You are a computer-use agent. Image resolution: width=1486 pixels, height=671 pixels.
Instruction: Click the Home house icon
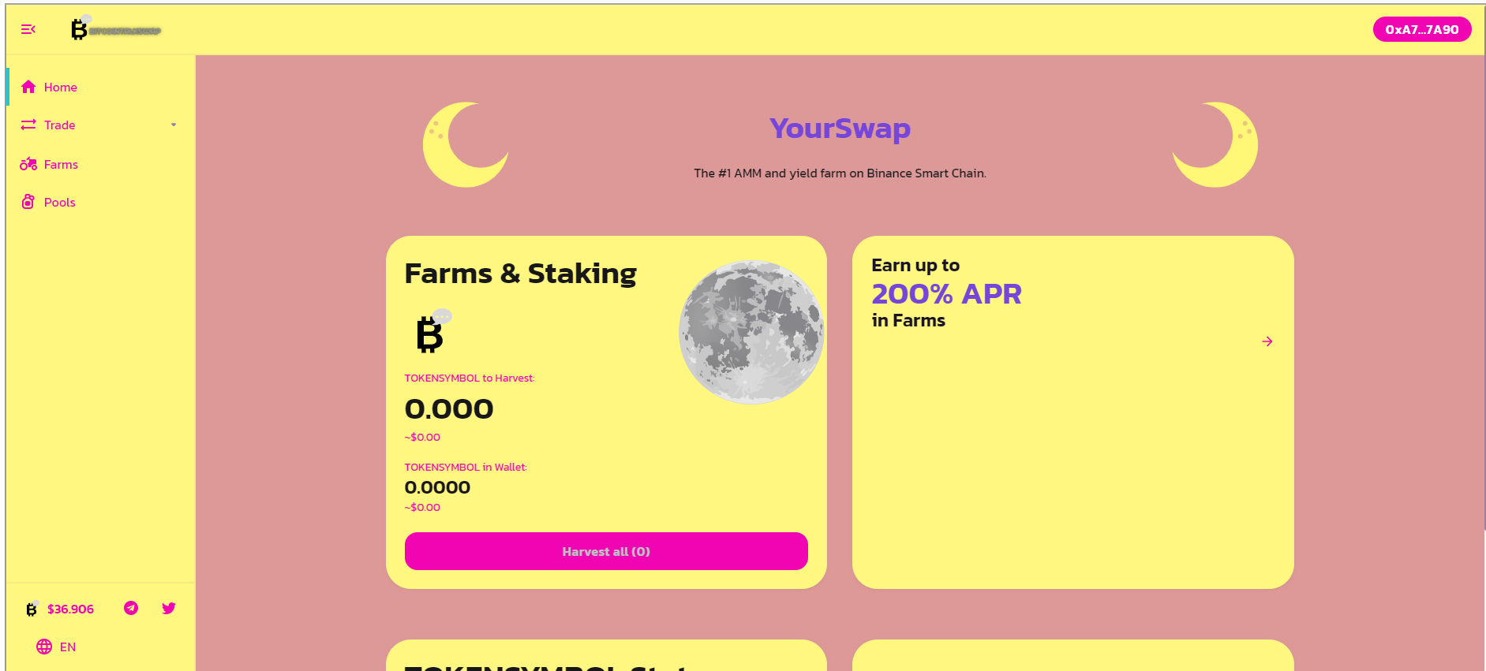click(28, 87)
